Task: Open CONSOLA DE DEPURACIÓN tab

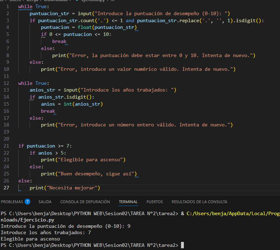Action: click(x=85, y=202)
